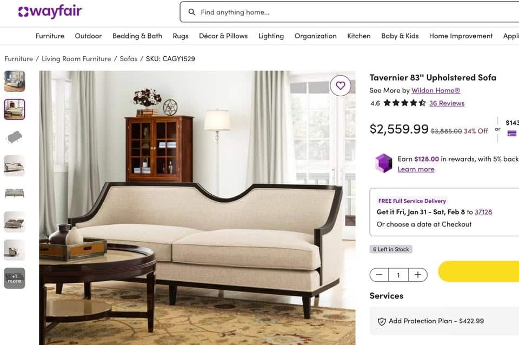Viewport: 519px width, 345px height.
Task: Increase quantity with the plus button
Action: point(418,275)
